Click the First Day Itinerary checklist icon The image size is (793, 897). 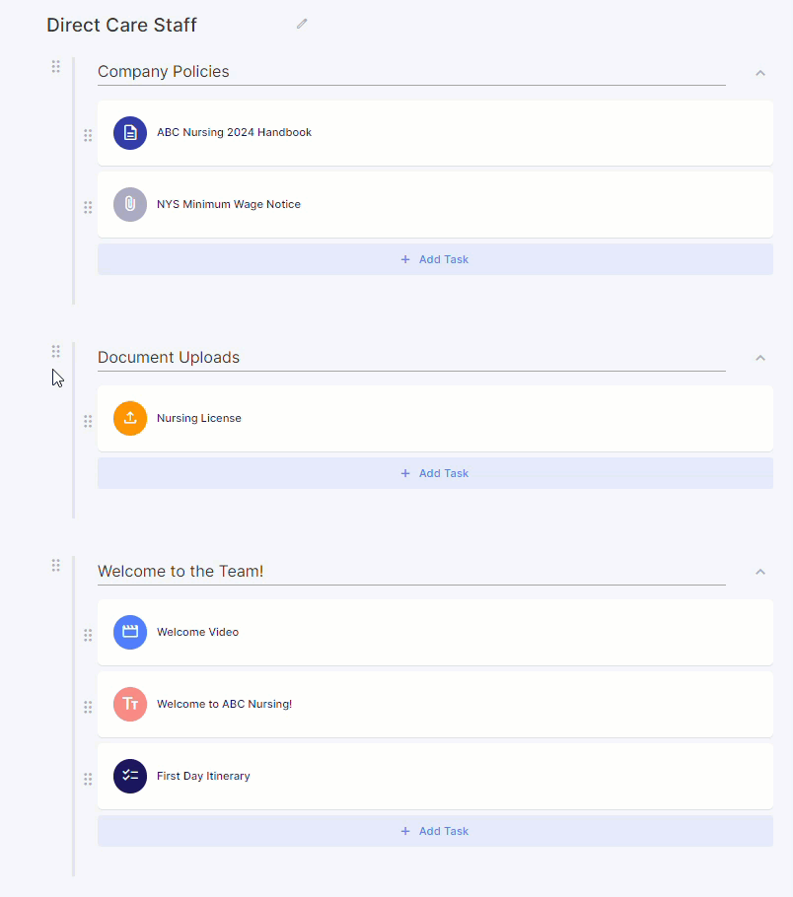click(x=130, y=776)
